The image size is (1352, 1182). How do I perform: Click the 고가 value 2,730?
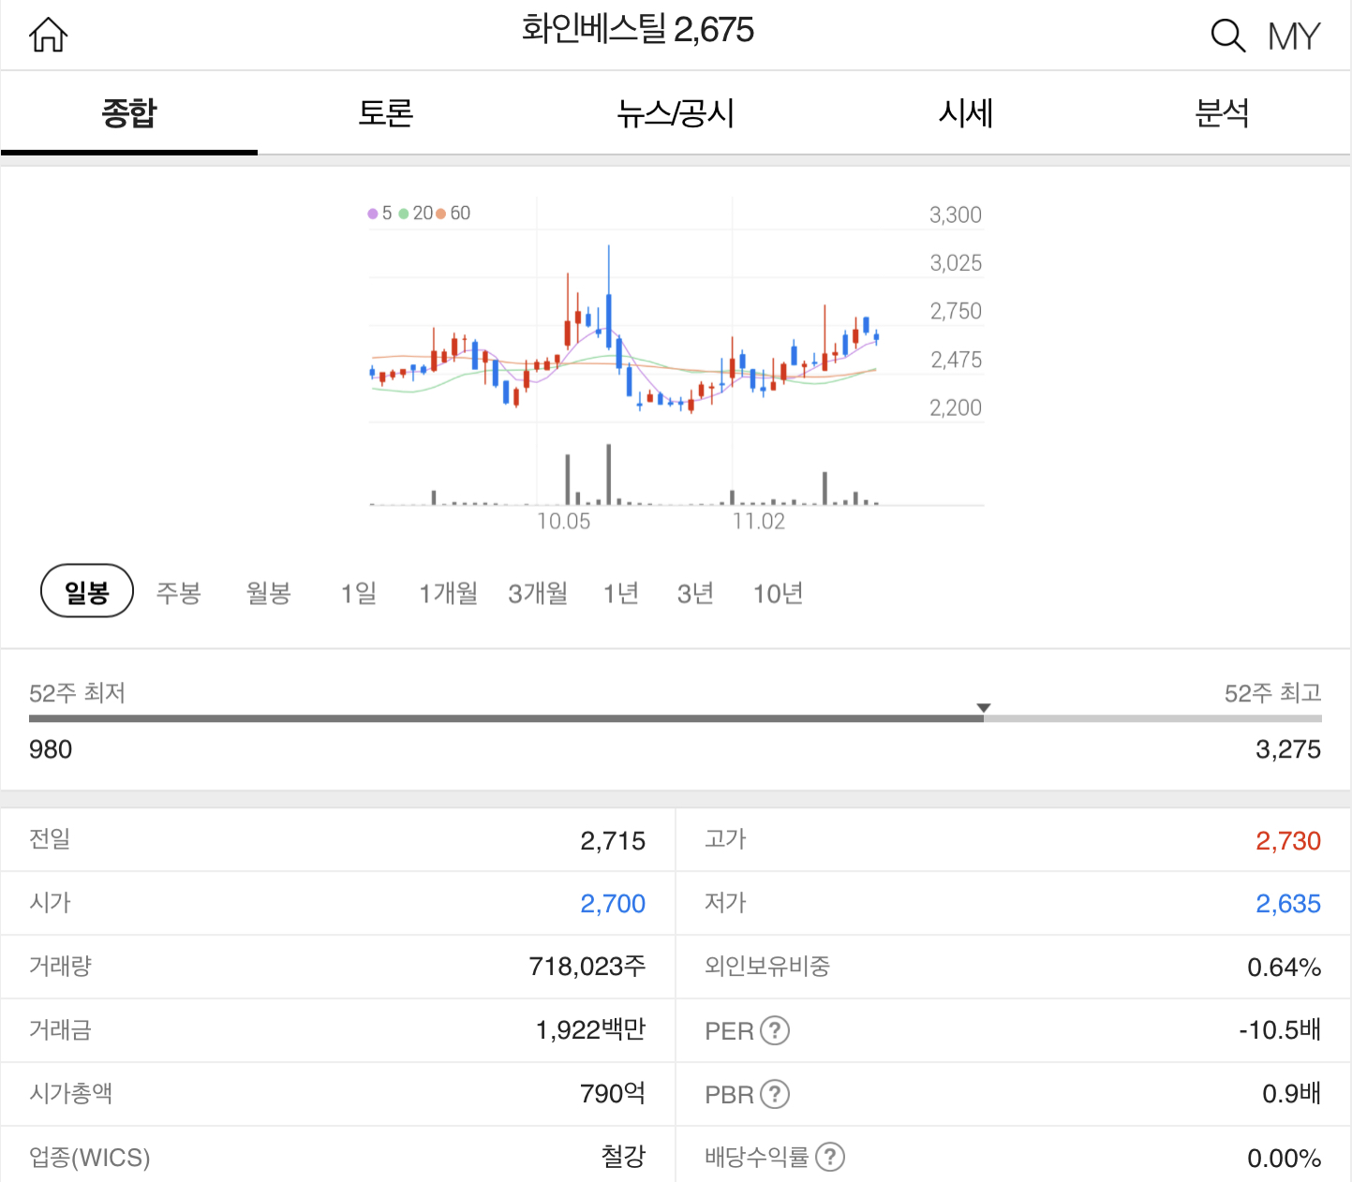point(1288,841)
